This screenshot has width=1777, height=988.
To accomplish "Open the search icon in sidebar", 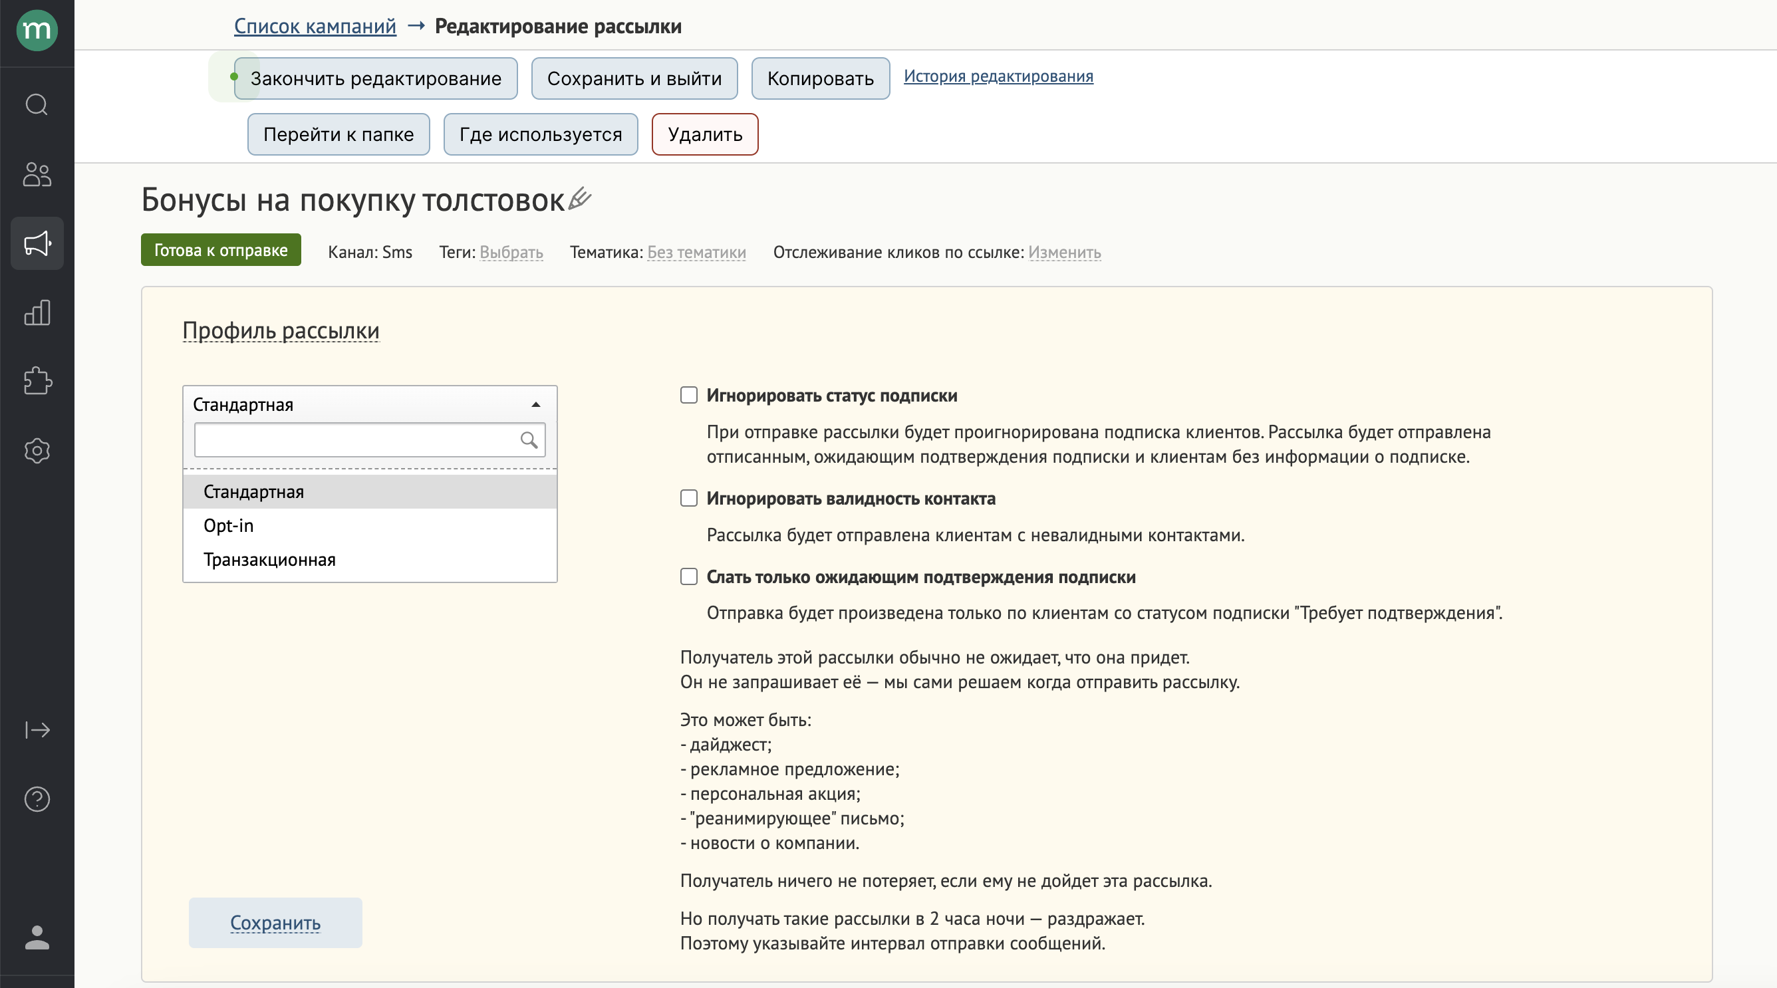I will [37, 105].
